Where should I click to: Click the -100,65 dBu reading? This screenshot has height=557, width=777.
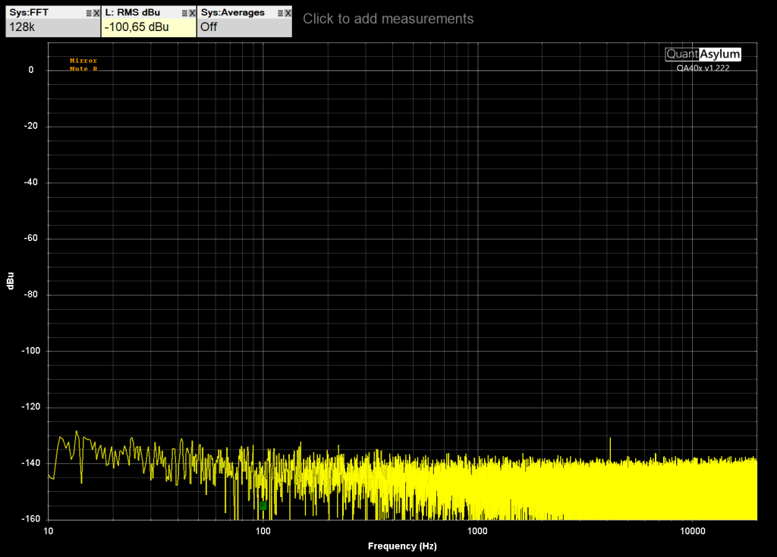(x=137, y=27)
